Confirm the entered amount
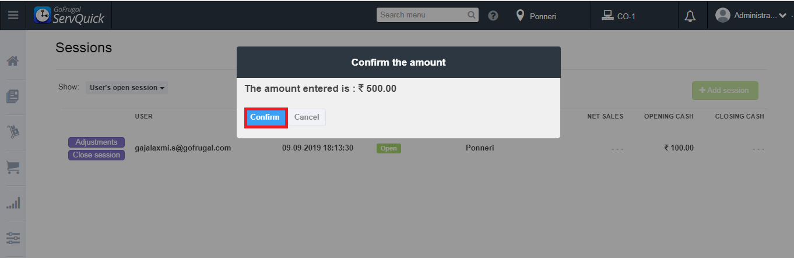Viewport: 794px width, 258px height. click(x=265, y=117)
